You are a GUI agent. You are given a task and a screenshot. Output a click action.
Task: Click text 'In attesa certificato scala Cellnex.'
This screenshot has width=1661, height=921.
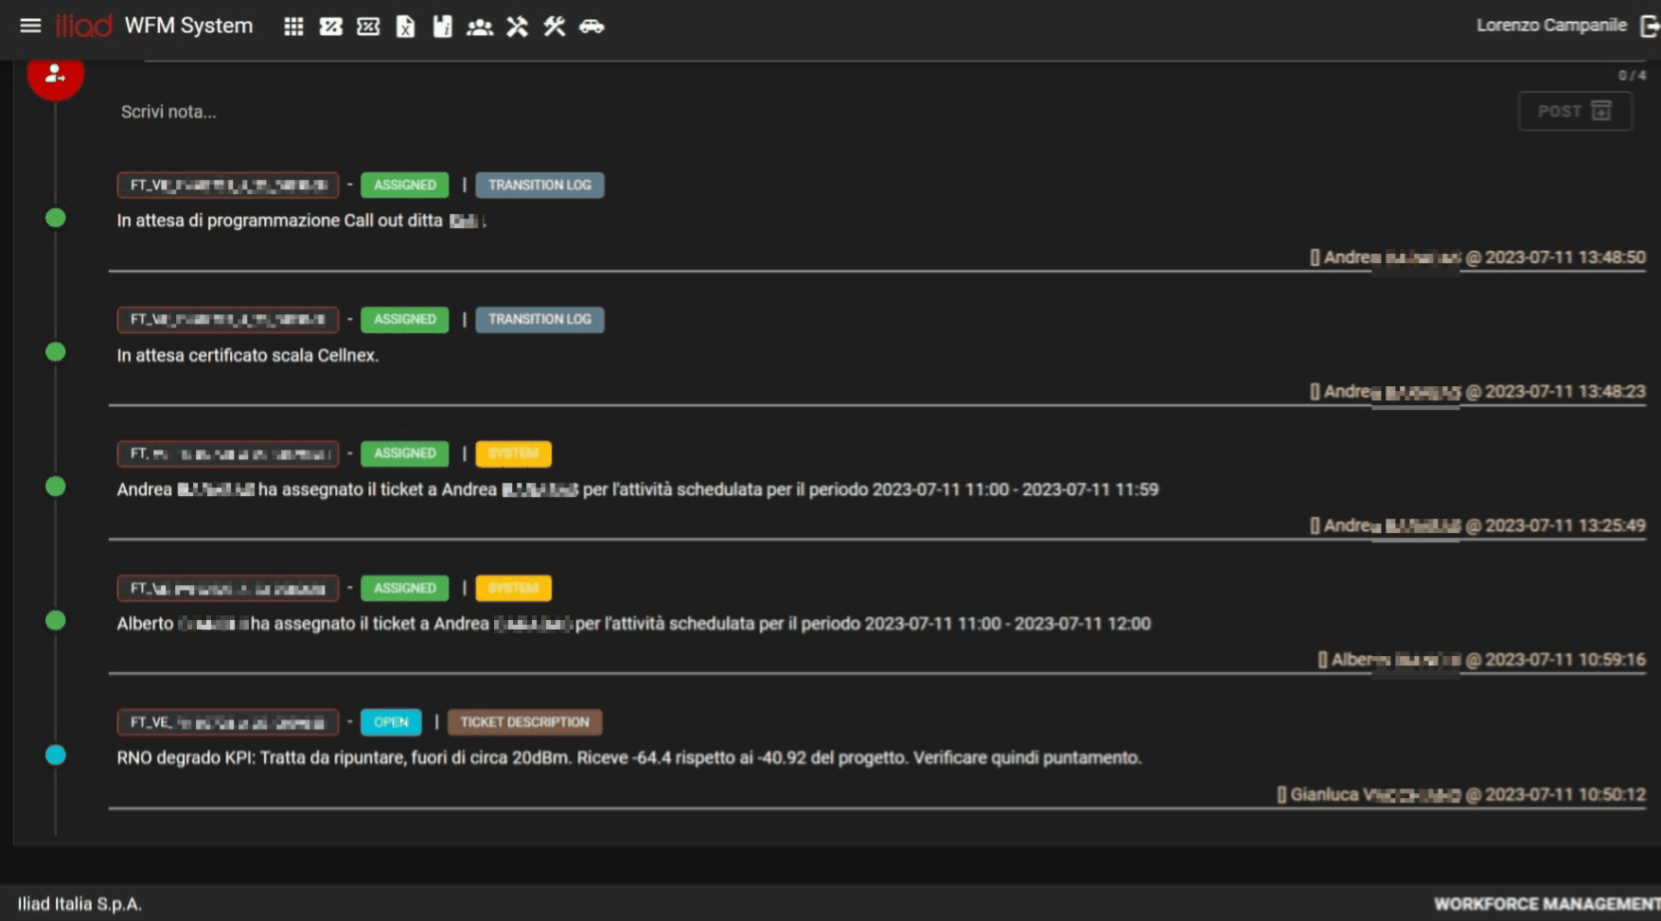click(x=248, y=355)
